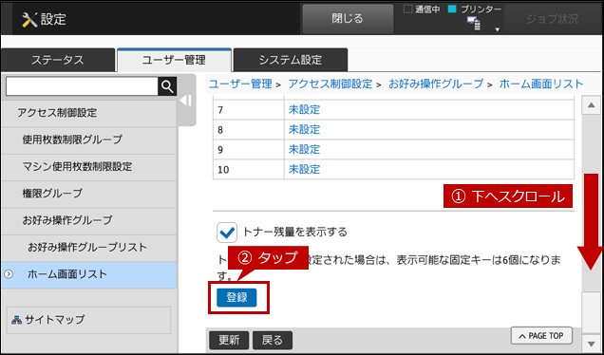Click the wrench settings icon
The height and width of the screenshot is (355, 604).
click(29, 19)
